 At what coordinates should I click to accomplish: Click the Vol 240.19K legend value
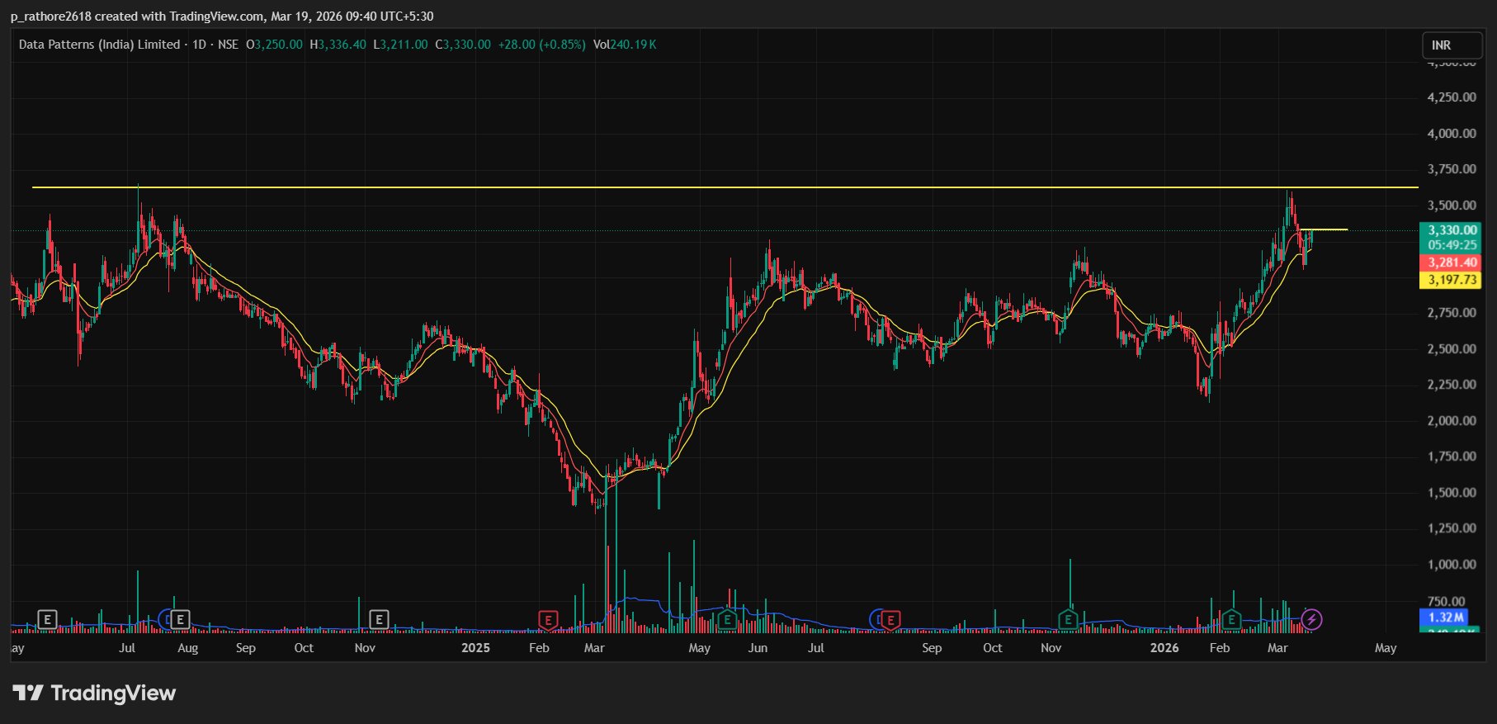(x=625, y=45)
